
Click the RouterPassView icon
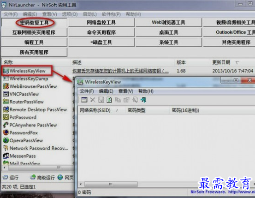click(x=6, y=102)
